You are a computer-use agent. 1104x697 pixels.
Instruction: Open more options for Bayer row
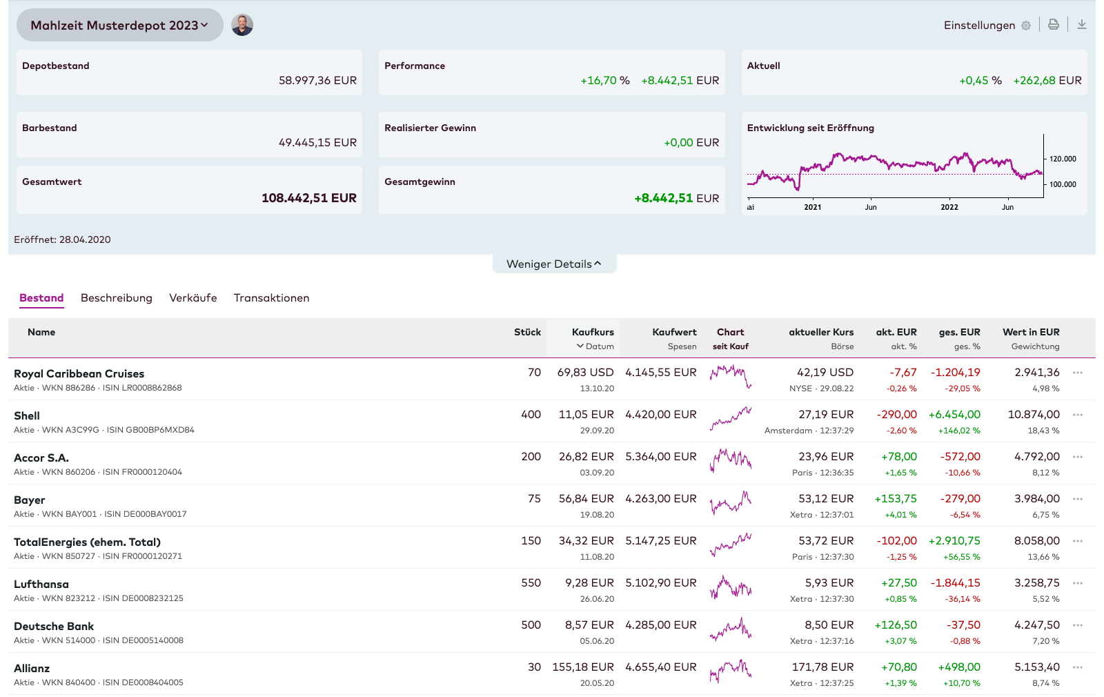click(1078, 499)
